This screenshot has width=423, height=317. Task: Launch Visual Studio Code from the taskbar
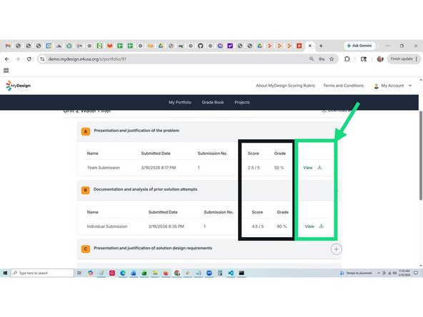click(x=231, y=273)
